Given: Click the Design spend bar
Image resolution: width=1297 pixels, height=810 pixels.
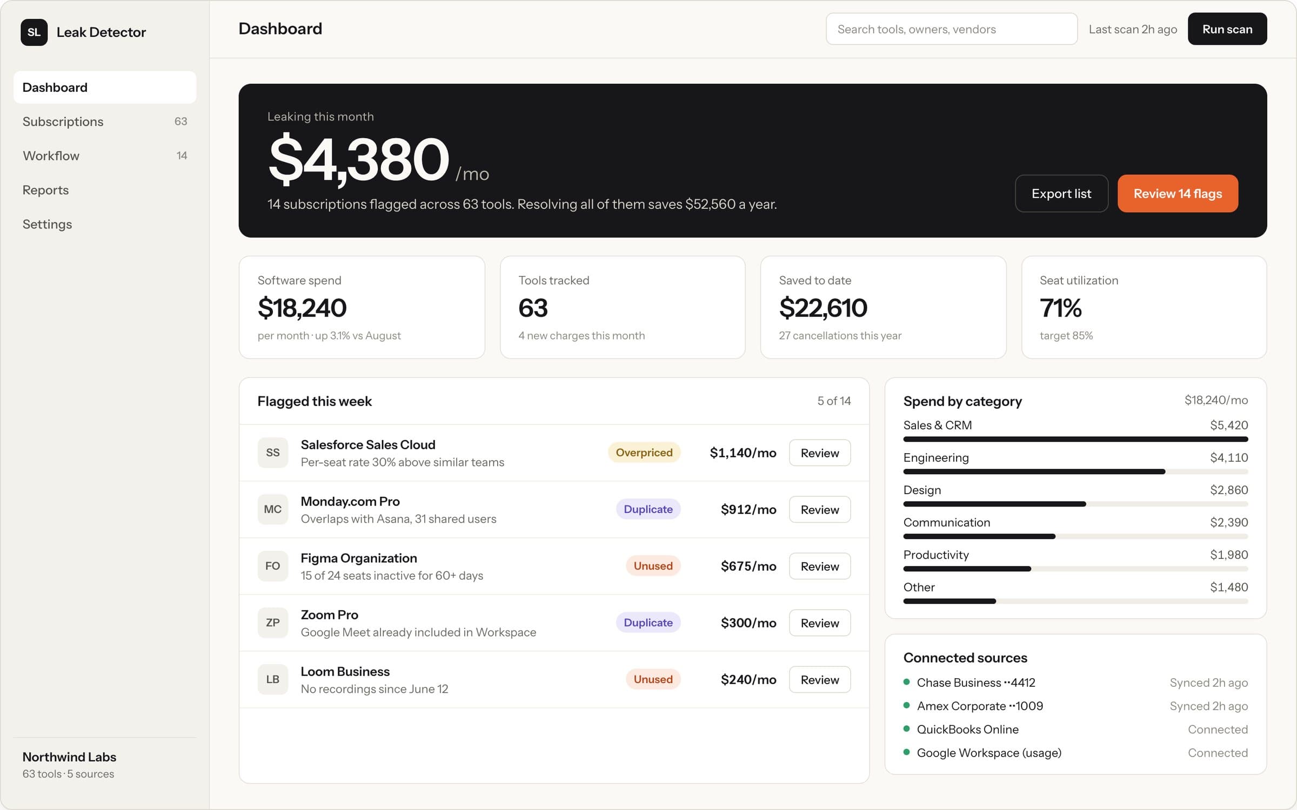Looking at the screenshot, I should tap(1075, 504).
